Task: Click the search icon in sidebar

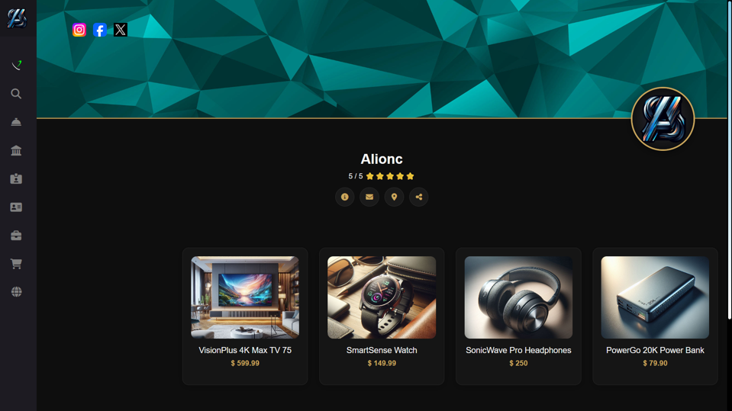Action: pyautogui.click(x=16, y=94)
